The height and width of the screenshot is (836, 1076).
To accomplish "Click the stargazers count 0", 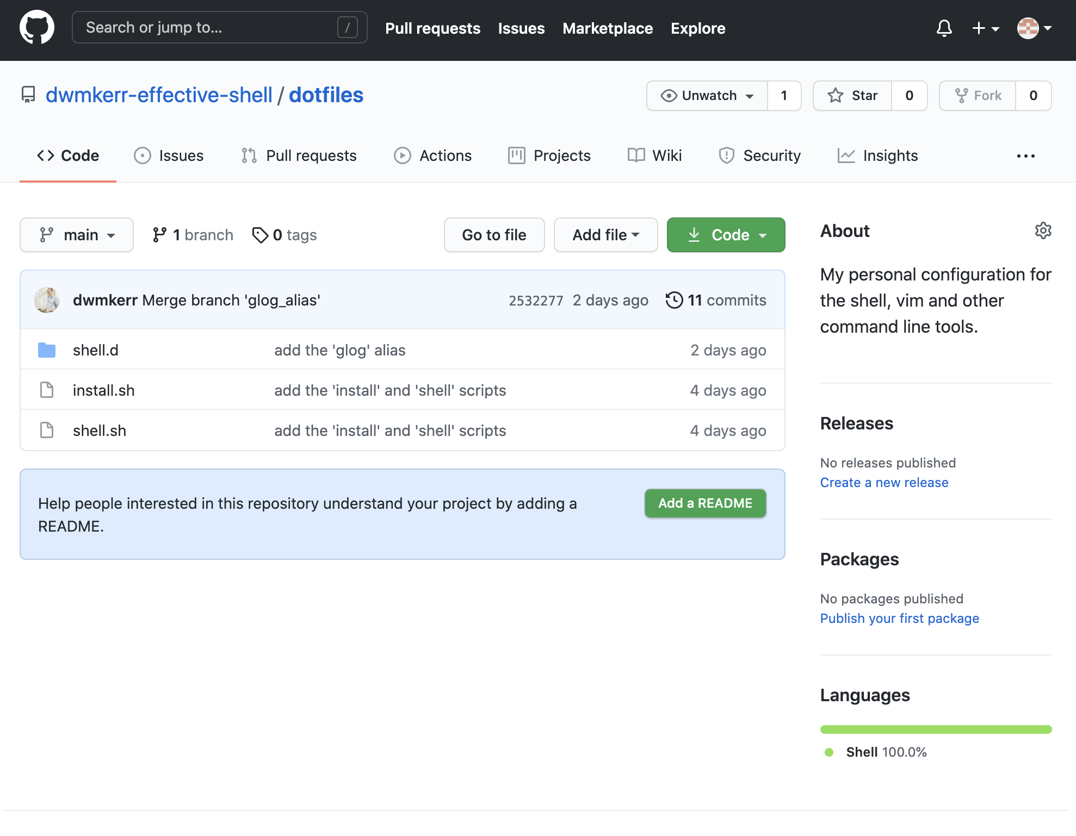I will (909, 96).
